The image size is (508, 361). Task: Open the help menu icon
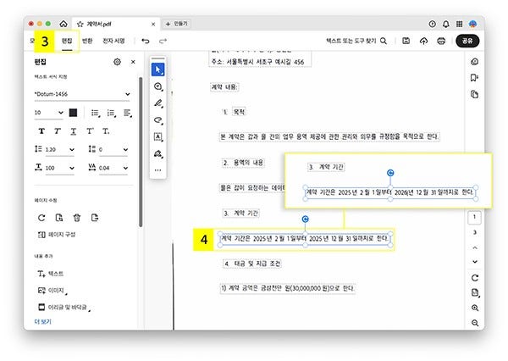[x=432, y=24]
